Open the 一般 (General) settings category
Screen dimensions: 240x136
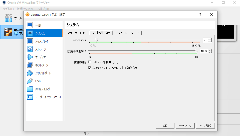(x=44, y=25)
